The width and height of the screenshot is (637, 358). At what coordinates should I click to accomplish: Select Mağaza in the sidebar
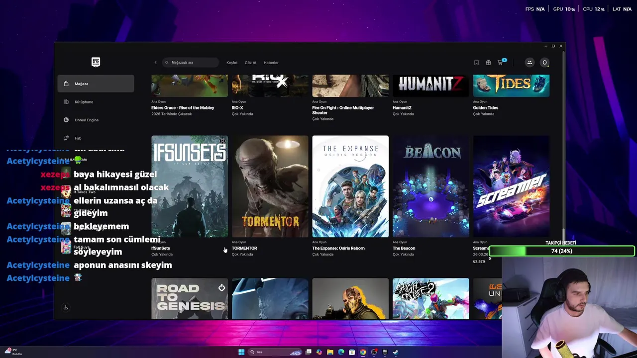tap(96, 84)
